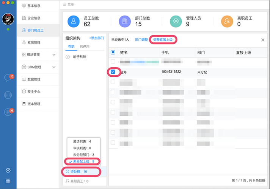270x189 pixels.
Task: Click the +添加部门 link
Action: tap(96, 38)
